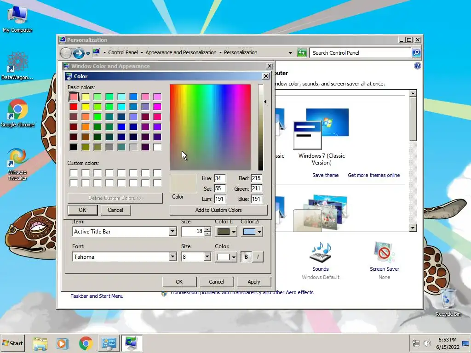Open help in Personalization window
The height and width of the screenshot is (353, 471).
(417, 66)
